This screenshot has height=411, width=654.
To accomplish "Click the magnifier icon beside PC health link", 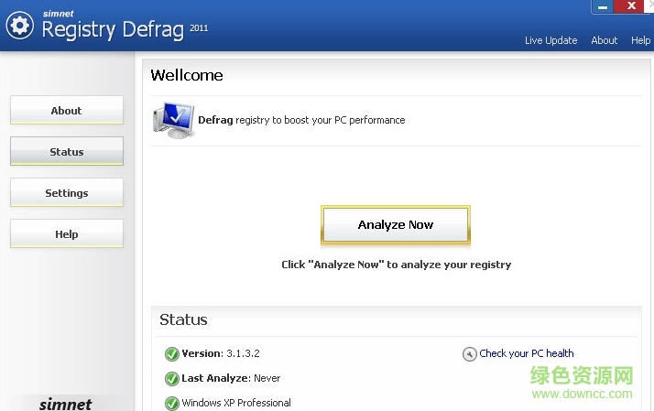I will (470, 354).
